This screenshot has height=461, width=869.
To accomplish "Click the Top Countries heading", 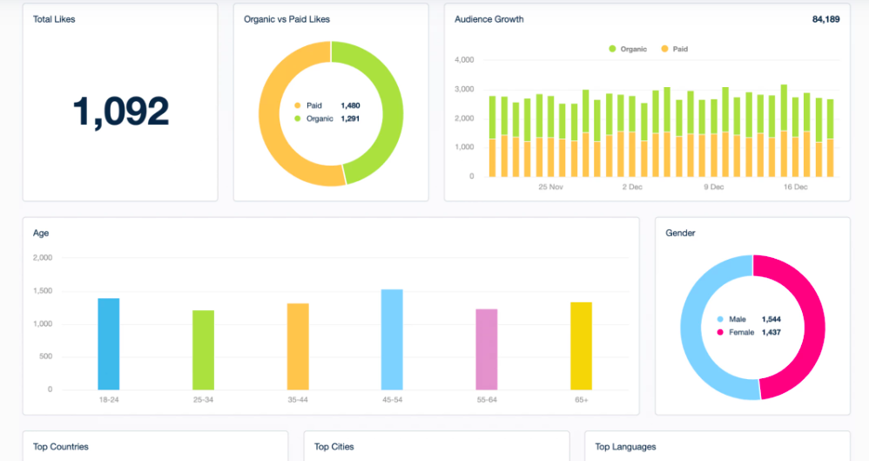I will (60, 446).
